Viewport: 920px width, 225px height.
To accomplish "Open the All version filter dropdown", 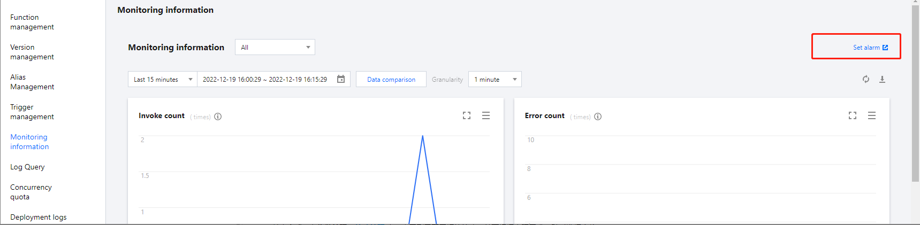I will point(275,47).
